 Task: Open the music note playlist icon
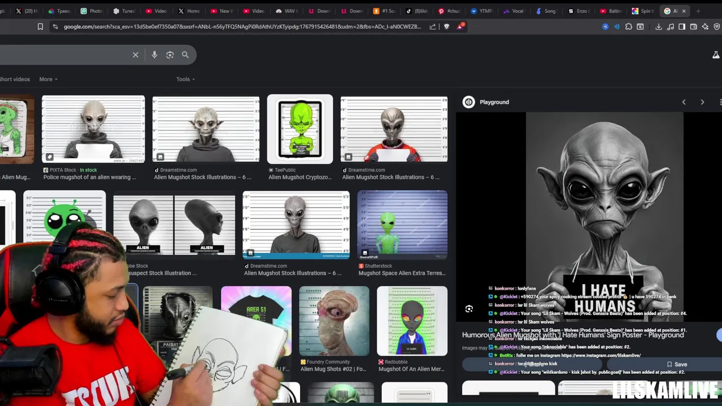click(670, 27)
